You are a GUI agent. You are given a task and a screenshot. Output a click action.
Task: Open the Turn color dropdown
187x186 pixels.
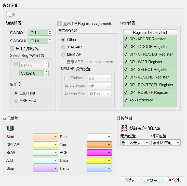pyautogui.click(x=99, y=145)
